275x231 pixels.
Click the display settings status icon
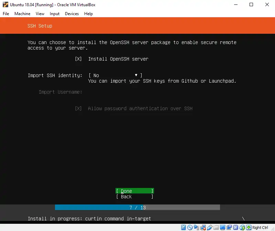222,228
